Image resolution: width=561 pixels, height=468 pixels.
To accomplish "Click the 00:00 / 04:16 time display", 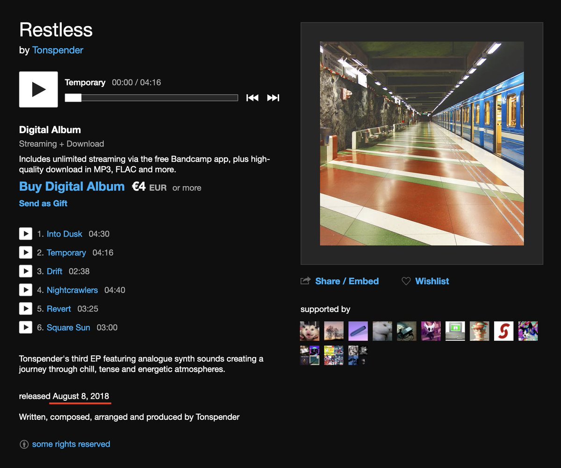I will pyautogui.click(x=137, y=82).
